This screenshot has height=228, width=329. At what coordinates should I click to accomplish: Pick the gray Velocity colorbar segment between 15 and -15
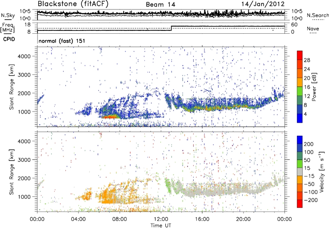click(300, 172)
